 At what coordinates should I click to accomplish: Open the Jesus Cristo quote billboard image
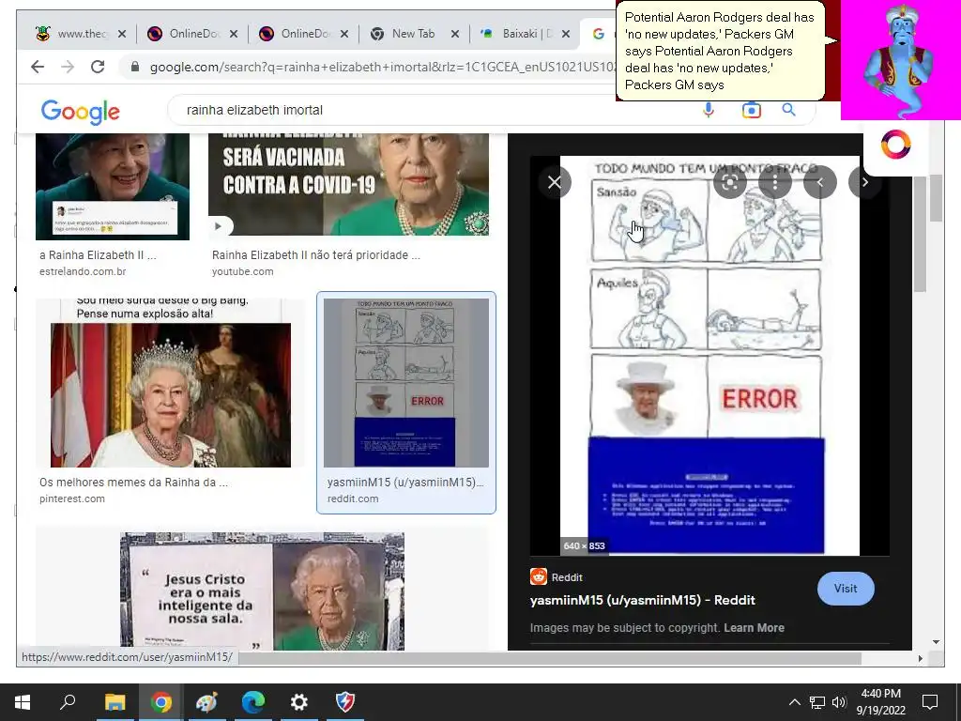tap(262, 591)
